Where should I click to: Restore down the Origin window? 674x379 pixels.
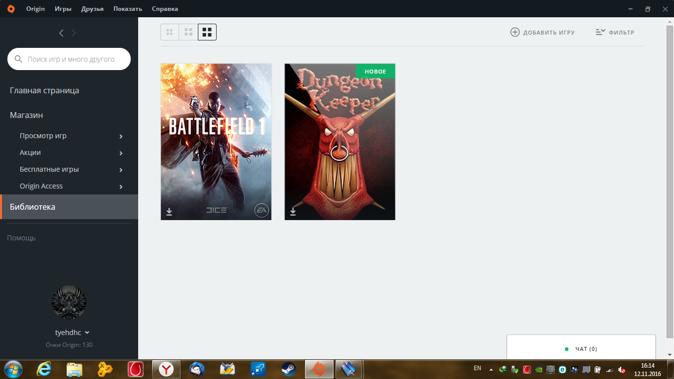point(648,9)
